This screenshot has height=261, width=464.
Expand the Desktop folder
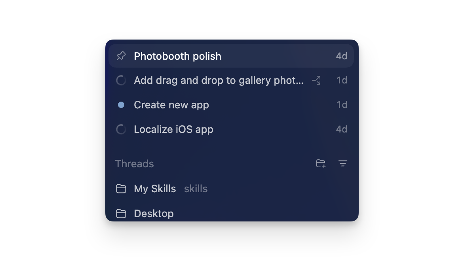click(154, 213)
